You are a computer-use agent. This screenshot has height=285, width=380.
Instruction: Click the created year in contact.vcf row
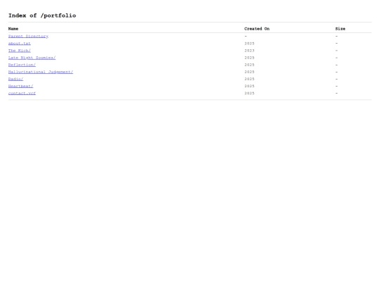coord(249,94)
